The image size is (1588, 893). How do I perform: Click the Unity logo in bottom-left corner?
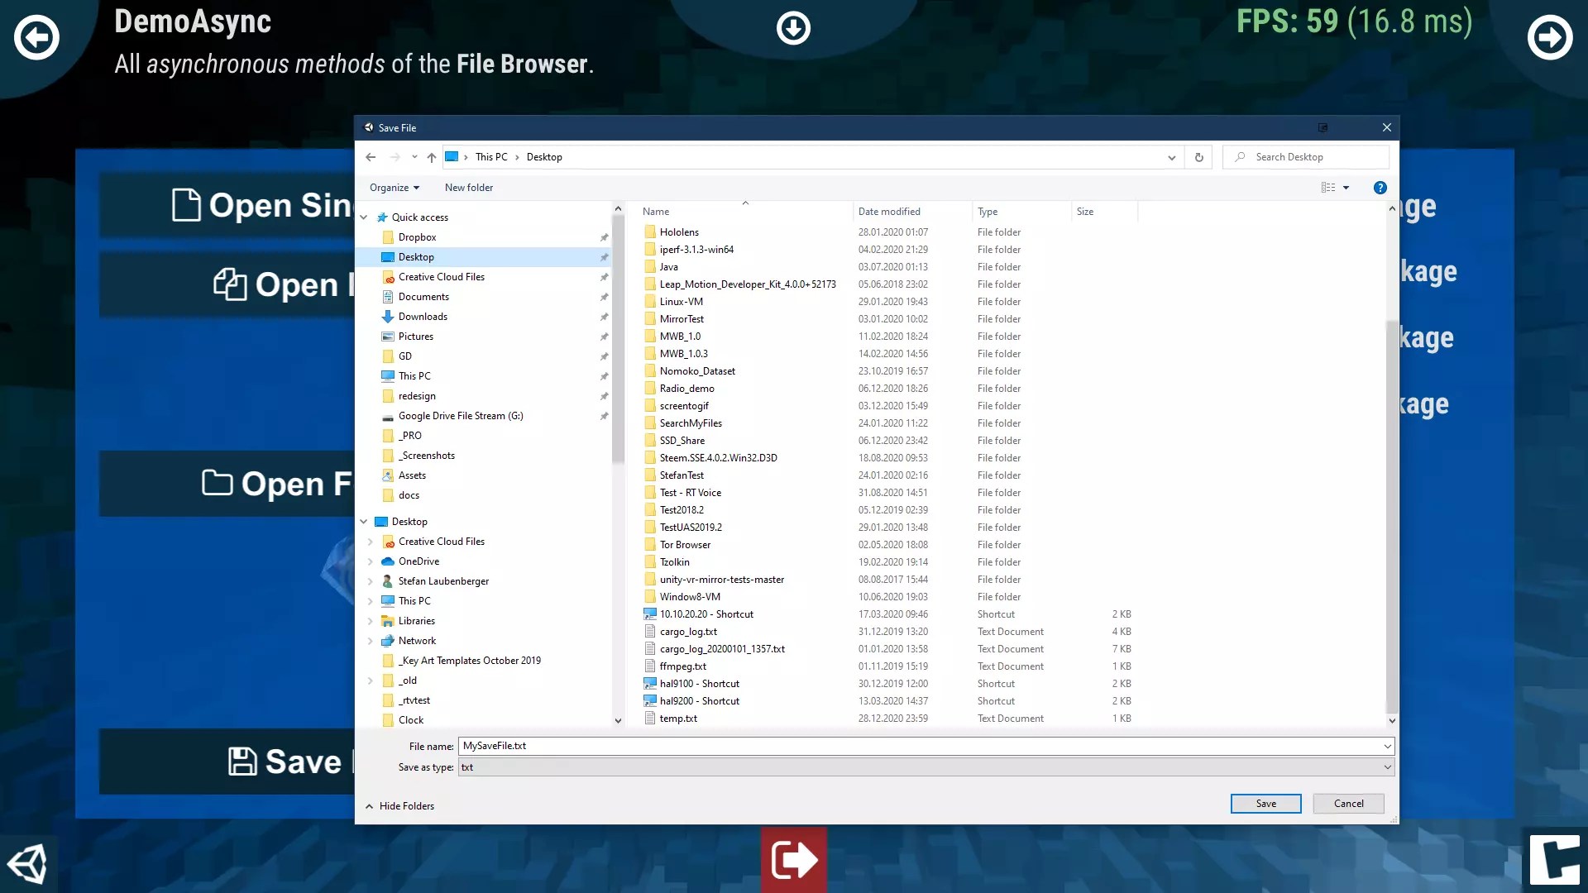(27, 862)
